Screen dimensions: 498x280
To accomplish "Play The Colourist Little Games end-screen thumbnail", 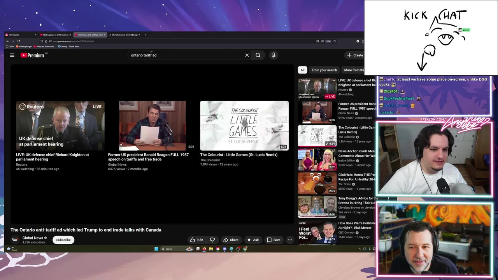I will 244,126.
